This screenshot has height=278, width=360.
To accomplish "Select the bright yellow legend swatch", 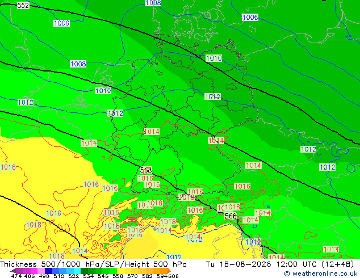I will [x=120, y=271].
